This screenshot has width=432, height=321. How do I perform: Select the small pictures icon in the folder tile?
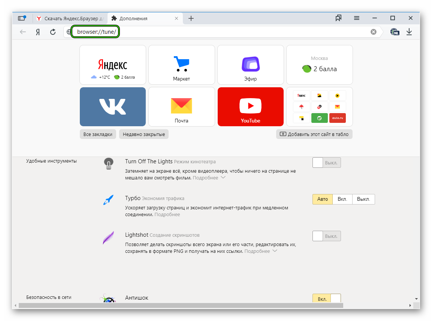(319, 96)
